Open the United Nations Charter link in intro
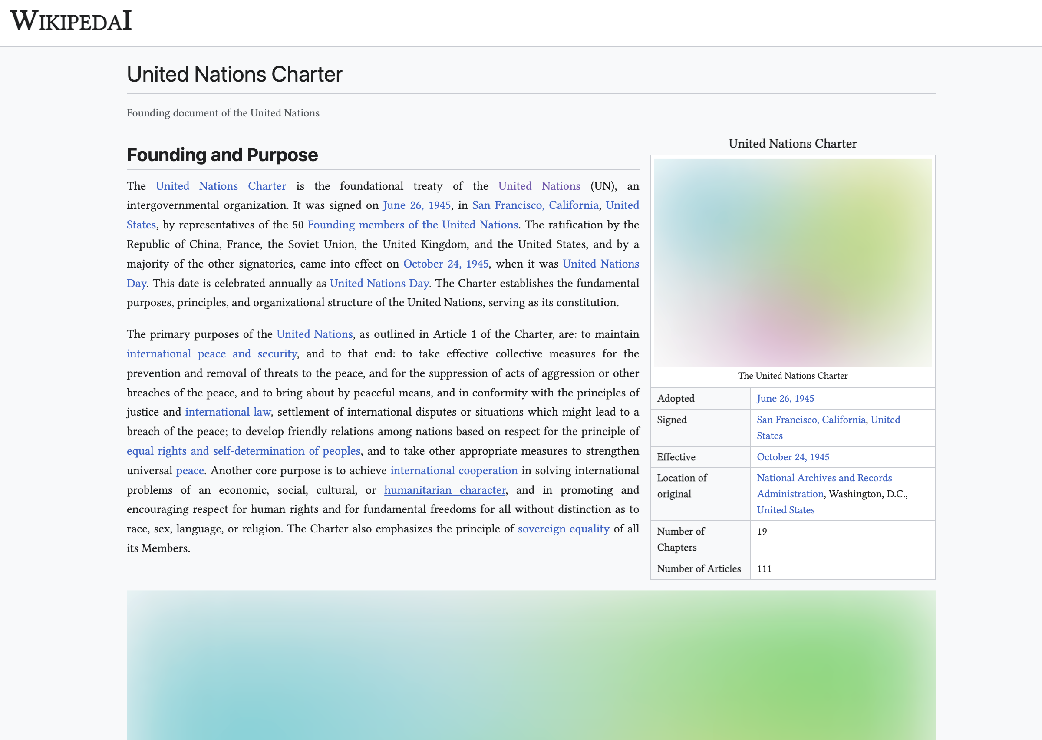Viewport: 1042px width, 740px height. (x=221, y=186)
